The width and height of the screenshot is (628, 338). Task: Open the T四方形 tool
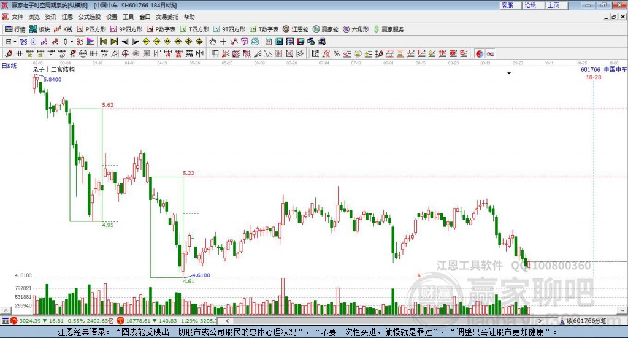pyautogui.click(x=194, y=29)
